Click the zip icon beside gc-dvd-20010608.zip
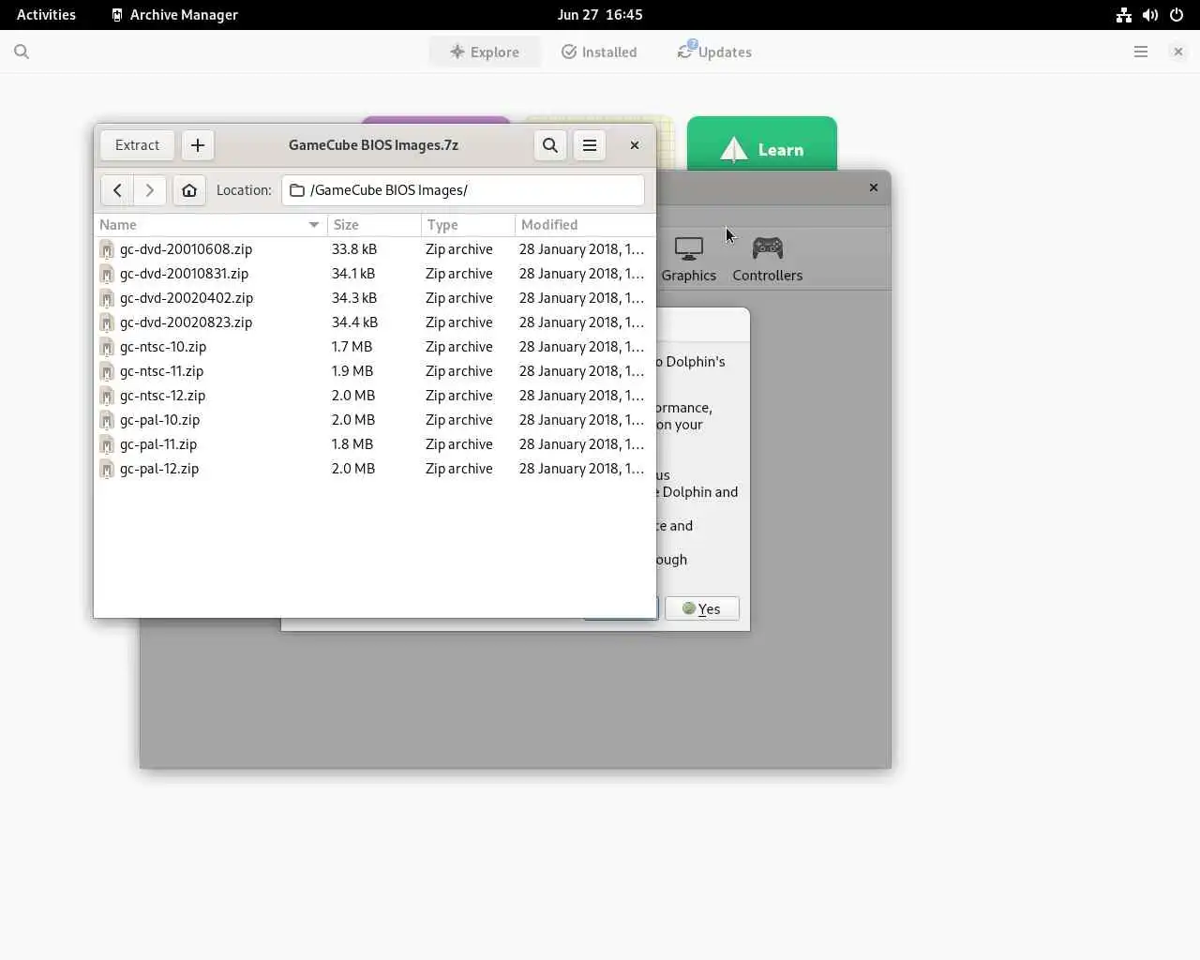 pyautogui.click(x=107, y=249)
